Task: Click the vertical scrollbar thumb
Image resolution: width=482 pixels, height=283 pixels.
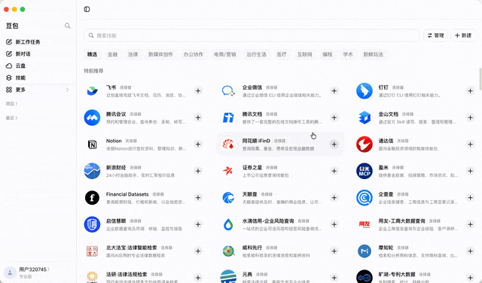Action: click(x=480, y=78)
